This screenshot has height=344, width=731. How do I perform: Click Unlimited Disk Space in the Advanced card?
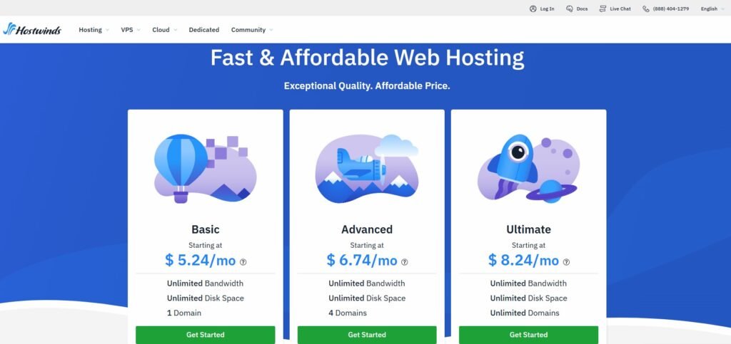pyautogui.click(x=367, y=298)
